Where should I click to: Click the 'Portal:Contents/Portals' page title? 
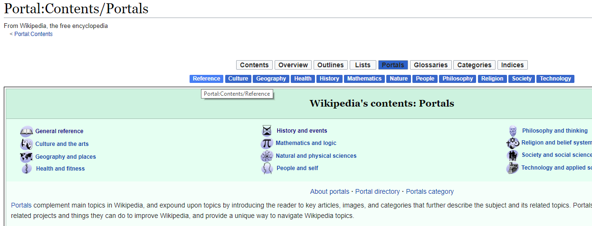coord(76,9)
